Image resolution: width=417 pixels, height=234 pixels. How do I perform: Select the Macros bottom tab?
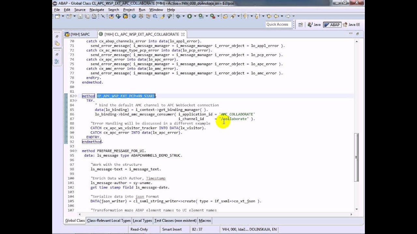pyautogui.click(x=205, y=221)
